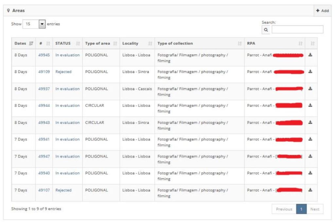Viewport: 335px width, 223px height.
Task: Focus the Search input field
Action: (x=297, y=30)
